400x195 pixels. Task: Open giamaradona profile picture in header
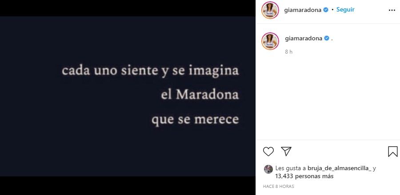(270, 10)
